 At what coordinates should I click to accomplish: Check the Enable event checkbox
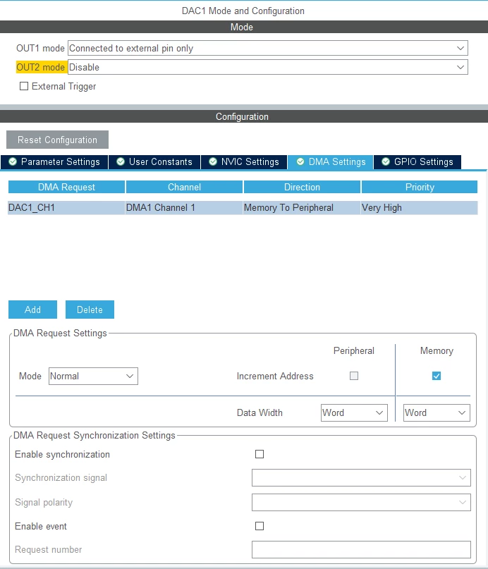tap(260, 526)
